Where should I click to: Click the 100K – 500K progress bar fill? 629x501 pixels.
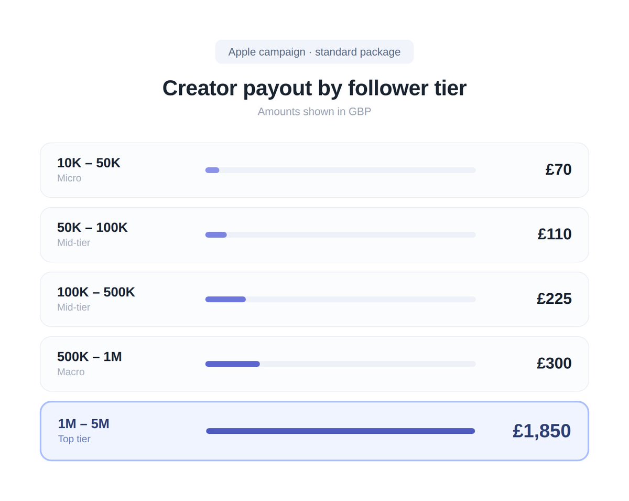[225, 299]
